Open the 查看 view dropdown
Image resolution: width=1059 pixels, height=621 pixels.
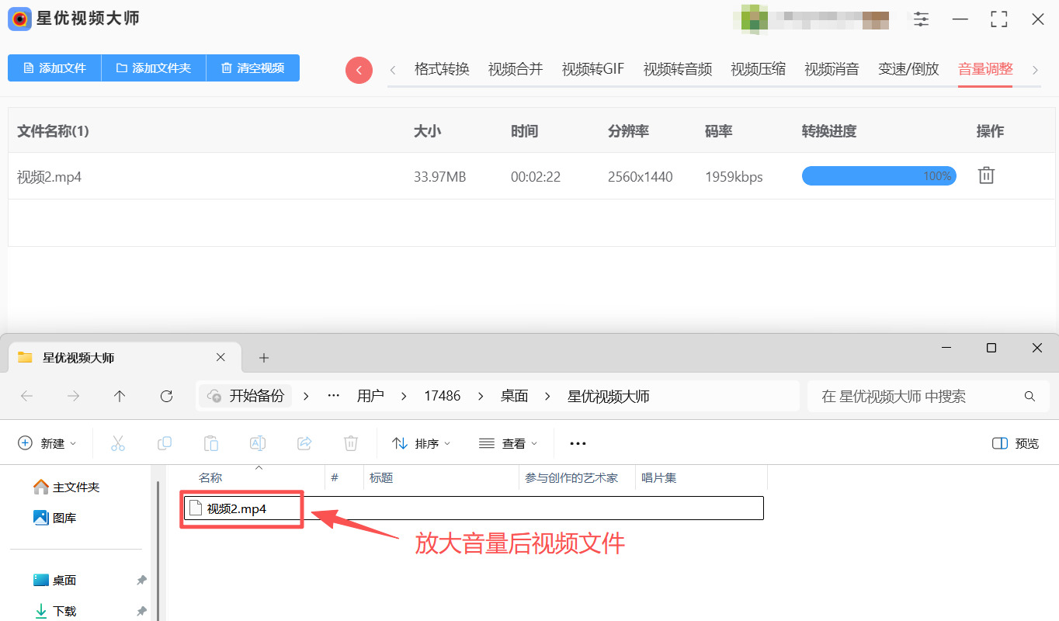point(508,443)
